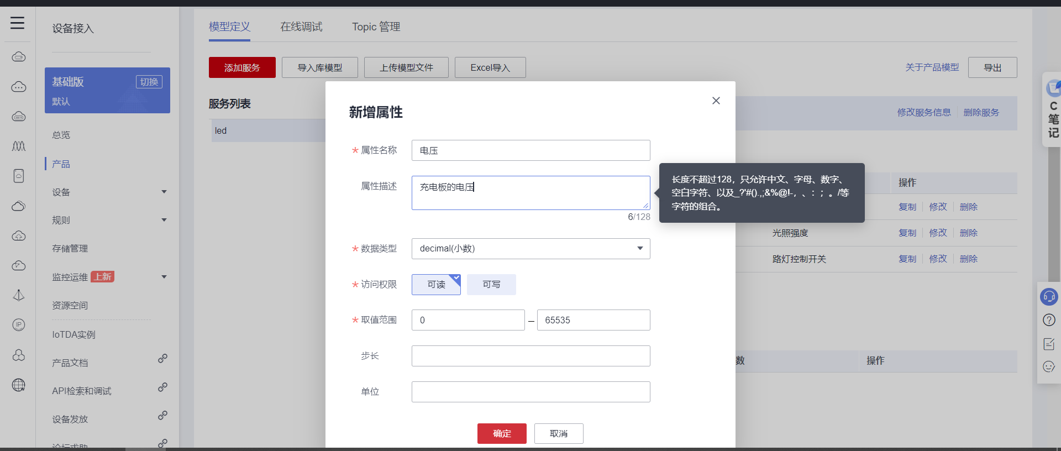
Task: Switch to the 在线调试 tab
Action: coord(301,27)
